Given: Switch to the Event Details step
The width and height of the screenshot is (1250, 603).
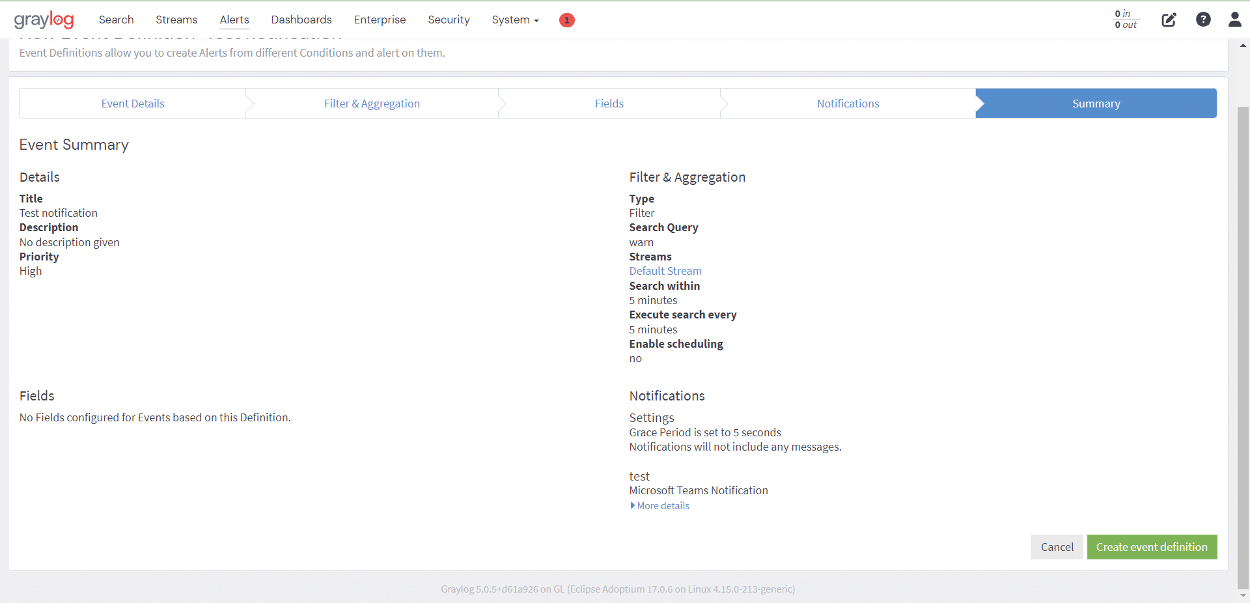Looking at the screenshot, I should (x=132, y=103).
